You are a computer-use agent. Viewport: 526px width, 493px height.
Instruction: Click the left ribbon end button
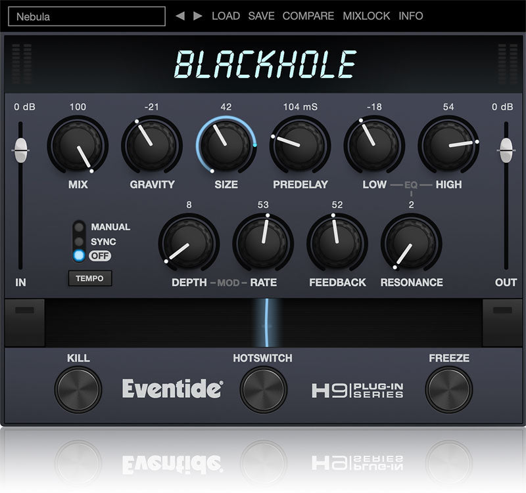click(24, 322)
